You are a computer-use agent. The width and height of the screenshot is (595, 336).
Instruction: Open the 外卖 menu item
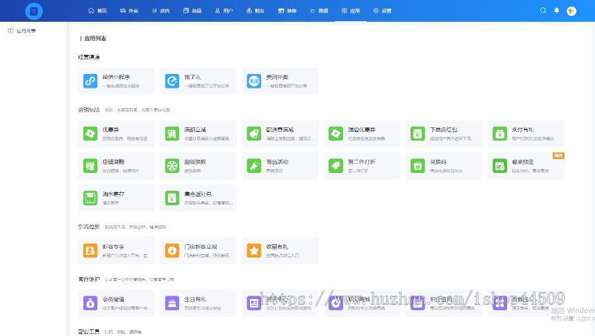tap(130, 11)
